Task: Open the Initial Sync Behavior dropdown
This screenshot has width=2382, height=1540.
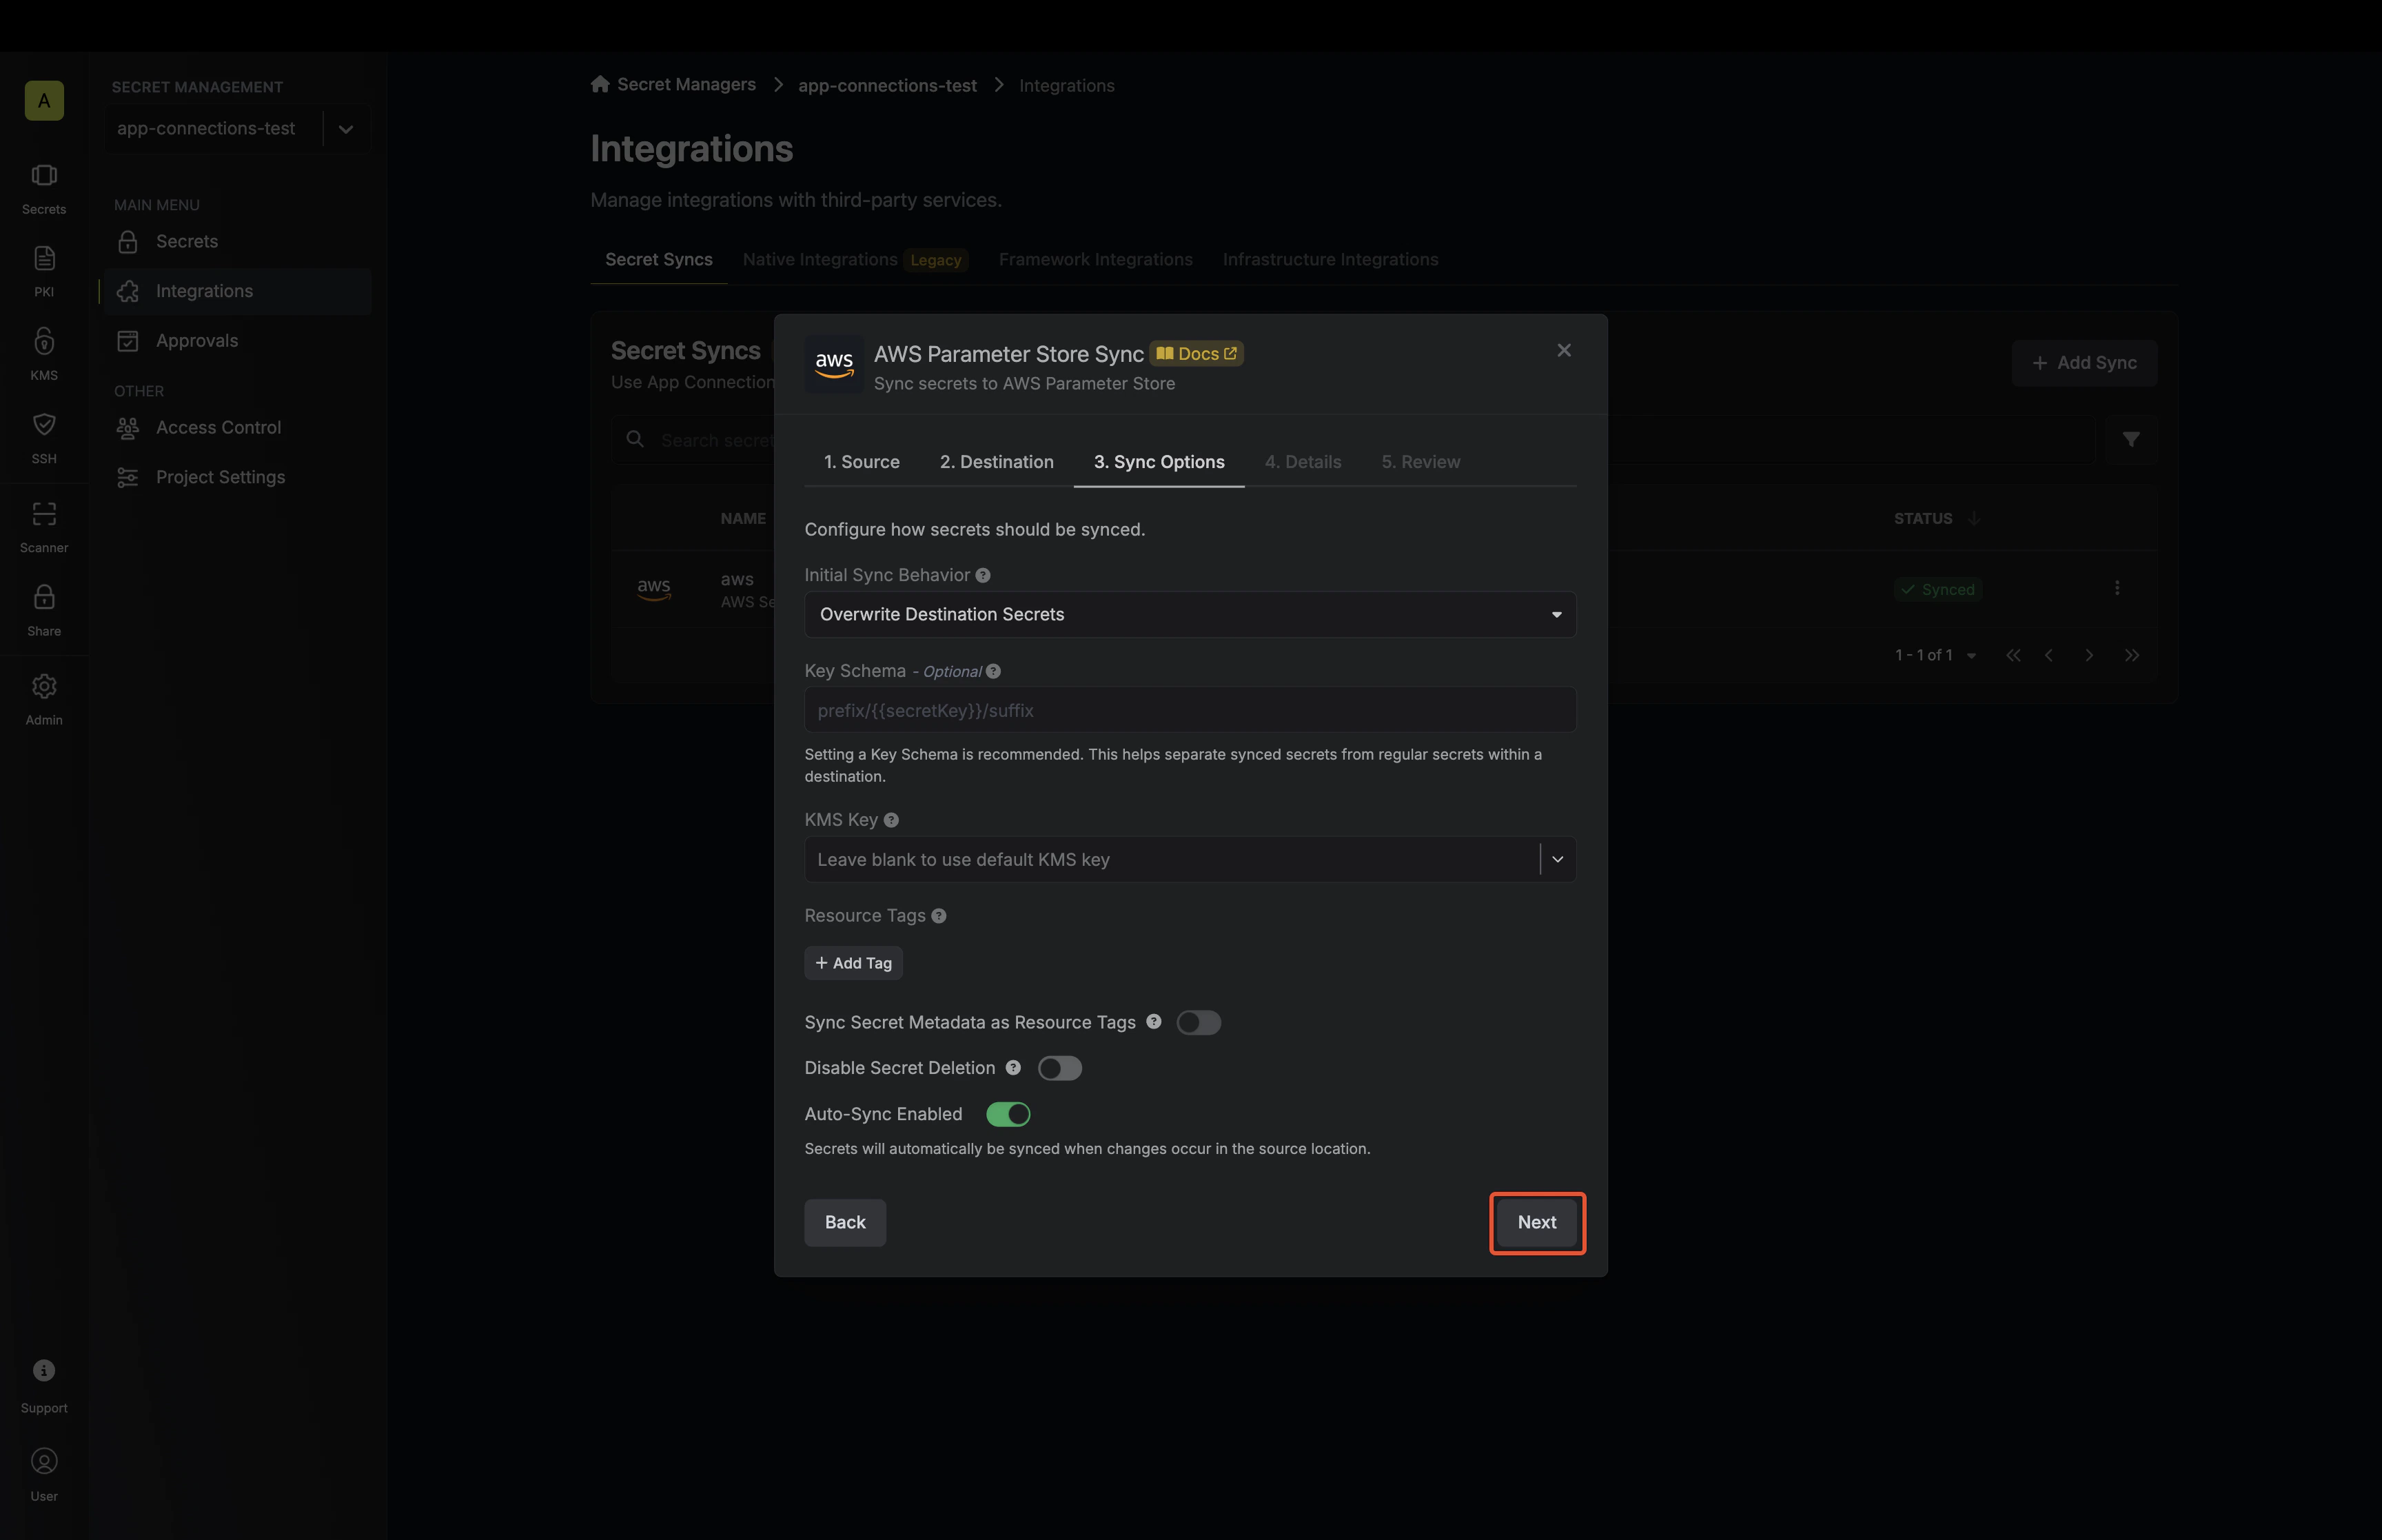Action: (x=1190, y=614)
